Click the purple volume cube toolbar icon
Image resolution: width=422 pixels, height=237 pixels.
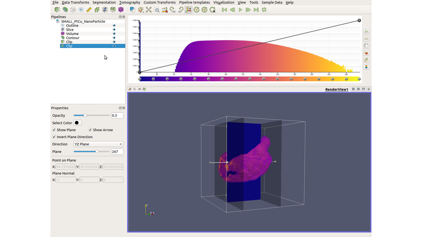121,10
